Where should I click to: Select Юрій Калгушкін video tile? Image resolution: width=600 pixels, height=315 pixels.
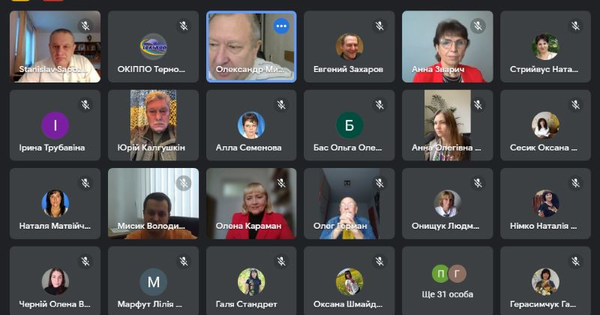point(153,125)
